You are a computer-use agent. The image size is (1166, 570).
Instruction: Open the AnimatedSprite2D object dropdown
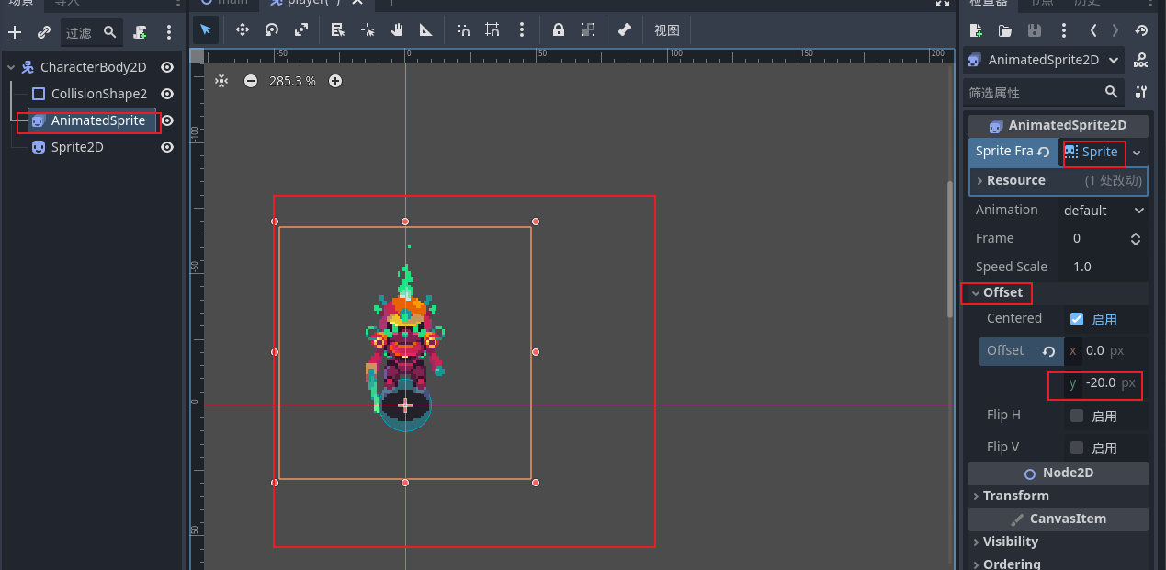1044,60
